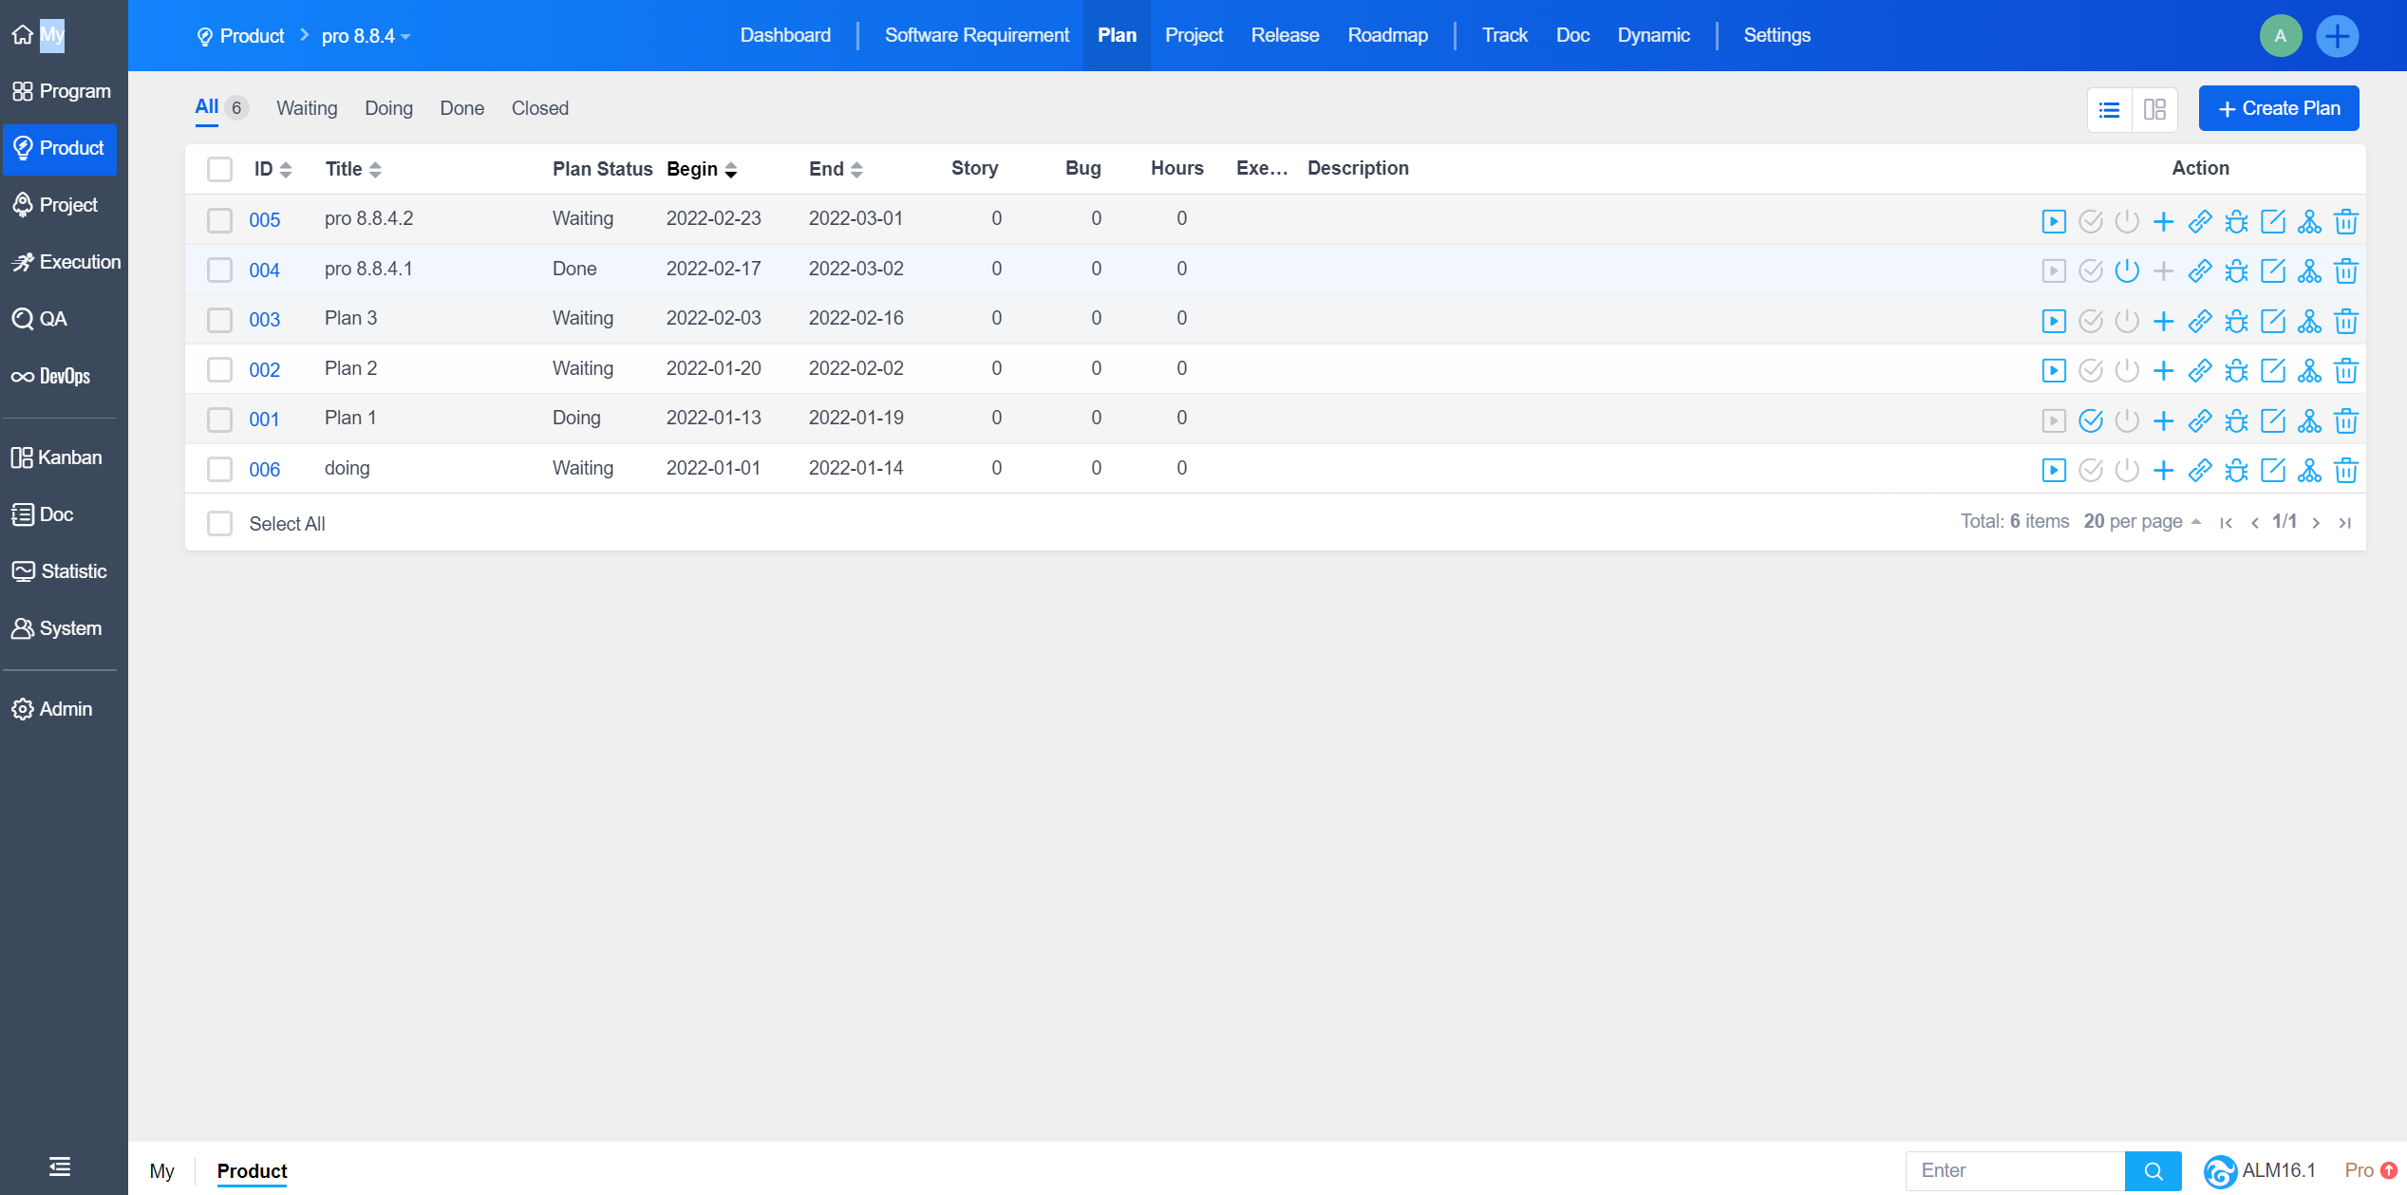Switch to kanban card view icon
Viewport: 2407px width, 1195px height.
[x=2154, y=109]
